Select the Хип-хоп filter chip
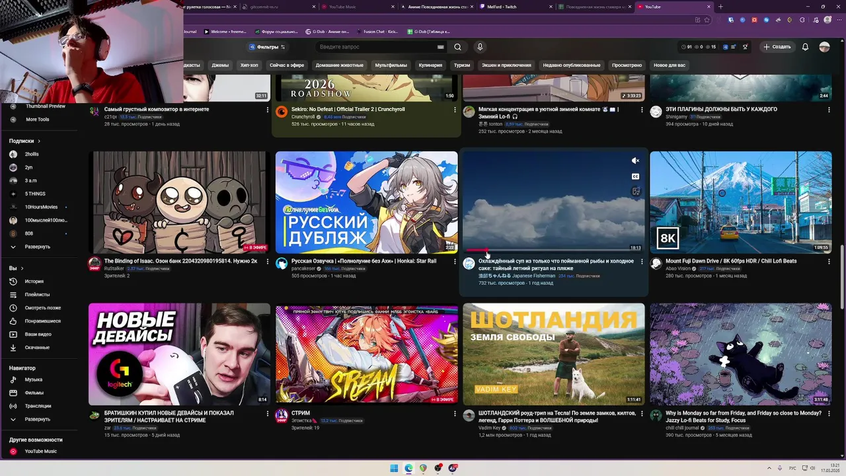This screenshot has width=846, height=476. coord(249,65)
